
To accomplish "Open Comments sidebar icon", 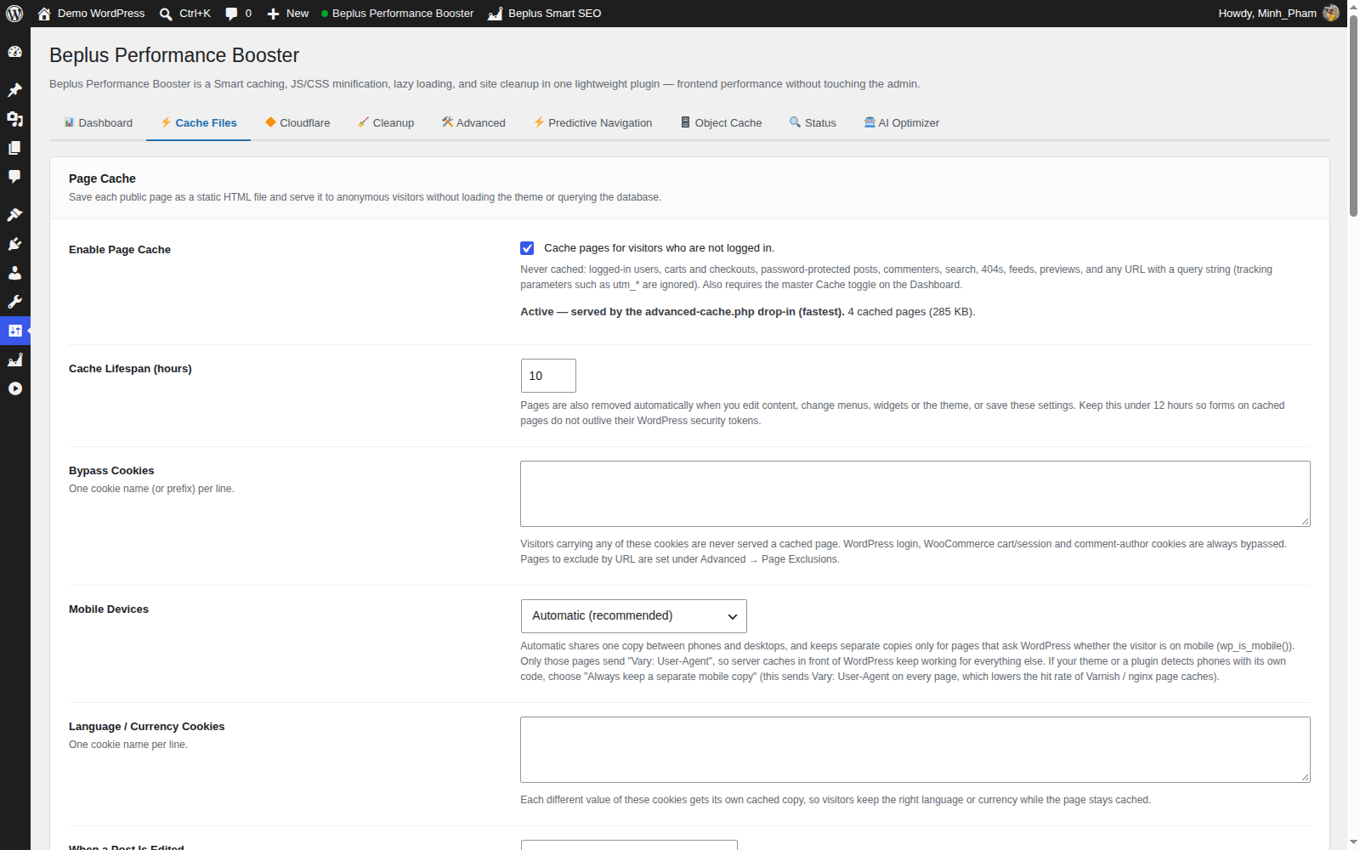I will click(x=14, y=177).
